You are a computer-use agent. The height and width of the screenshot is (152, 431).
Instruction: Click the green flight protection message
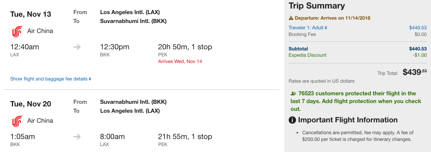(x=356, y=101)
